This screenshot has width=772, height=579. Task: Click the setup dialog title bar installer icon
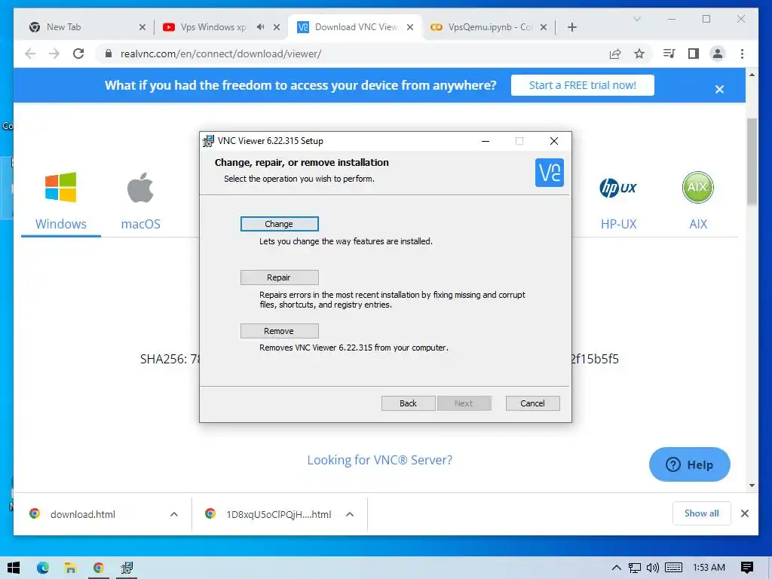point(208,141)
